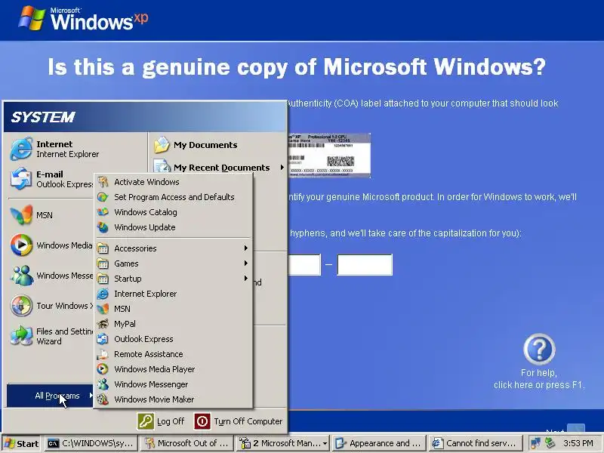
Task: Click the Accessories folder icon
Action: 103,248
